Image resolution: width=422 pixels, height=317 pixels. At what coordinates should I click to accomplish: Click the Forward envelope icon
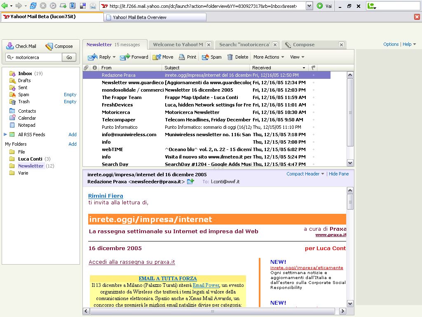coord(125,57)
